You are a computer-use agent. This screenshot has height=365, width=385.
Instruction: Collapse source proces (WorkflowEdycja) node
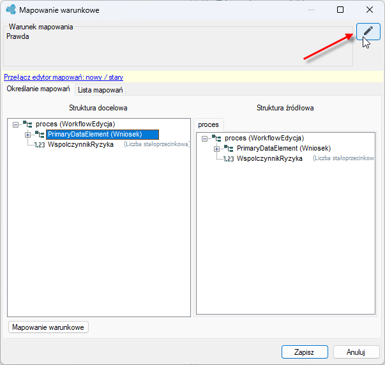tap(204, 139)
